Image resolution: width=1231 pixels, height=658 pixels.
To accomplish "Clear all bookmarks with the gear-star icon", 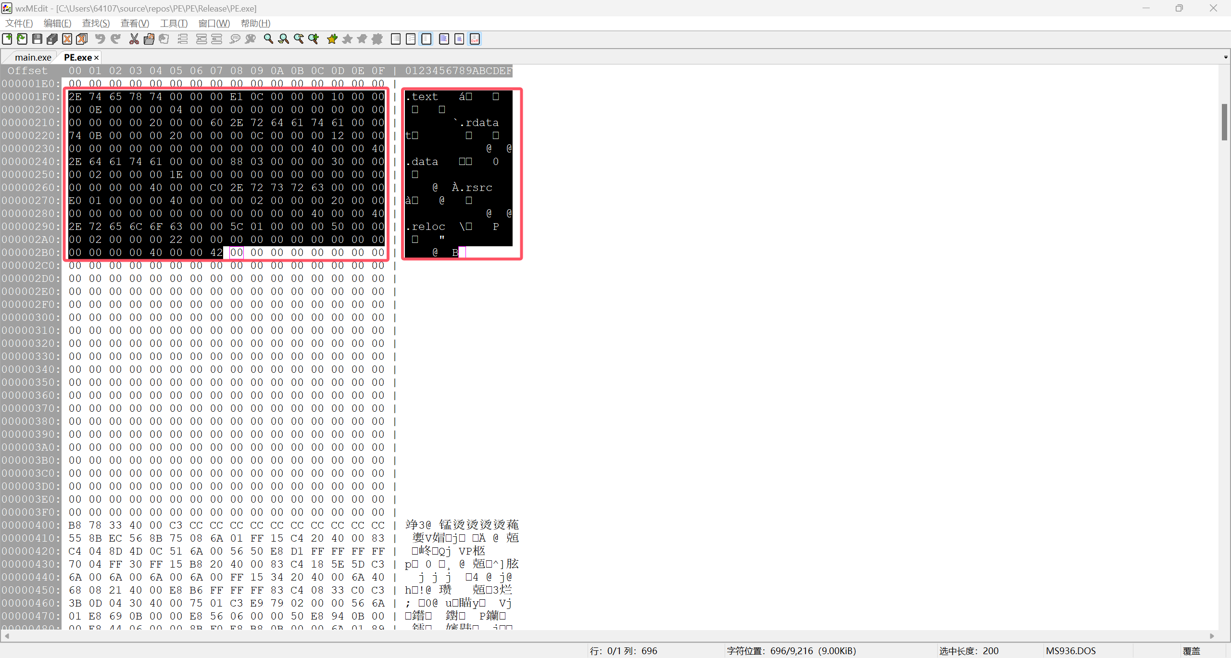I will (377, 39).
